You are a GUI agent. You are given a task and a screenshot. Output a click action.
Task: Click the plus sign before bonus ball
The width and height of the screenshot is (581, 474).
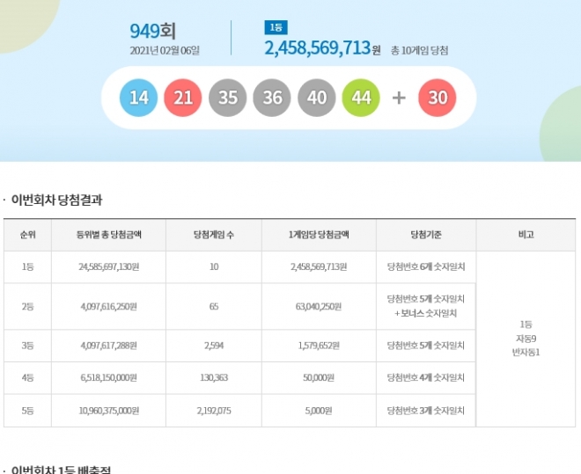[x=399, y=98]
